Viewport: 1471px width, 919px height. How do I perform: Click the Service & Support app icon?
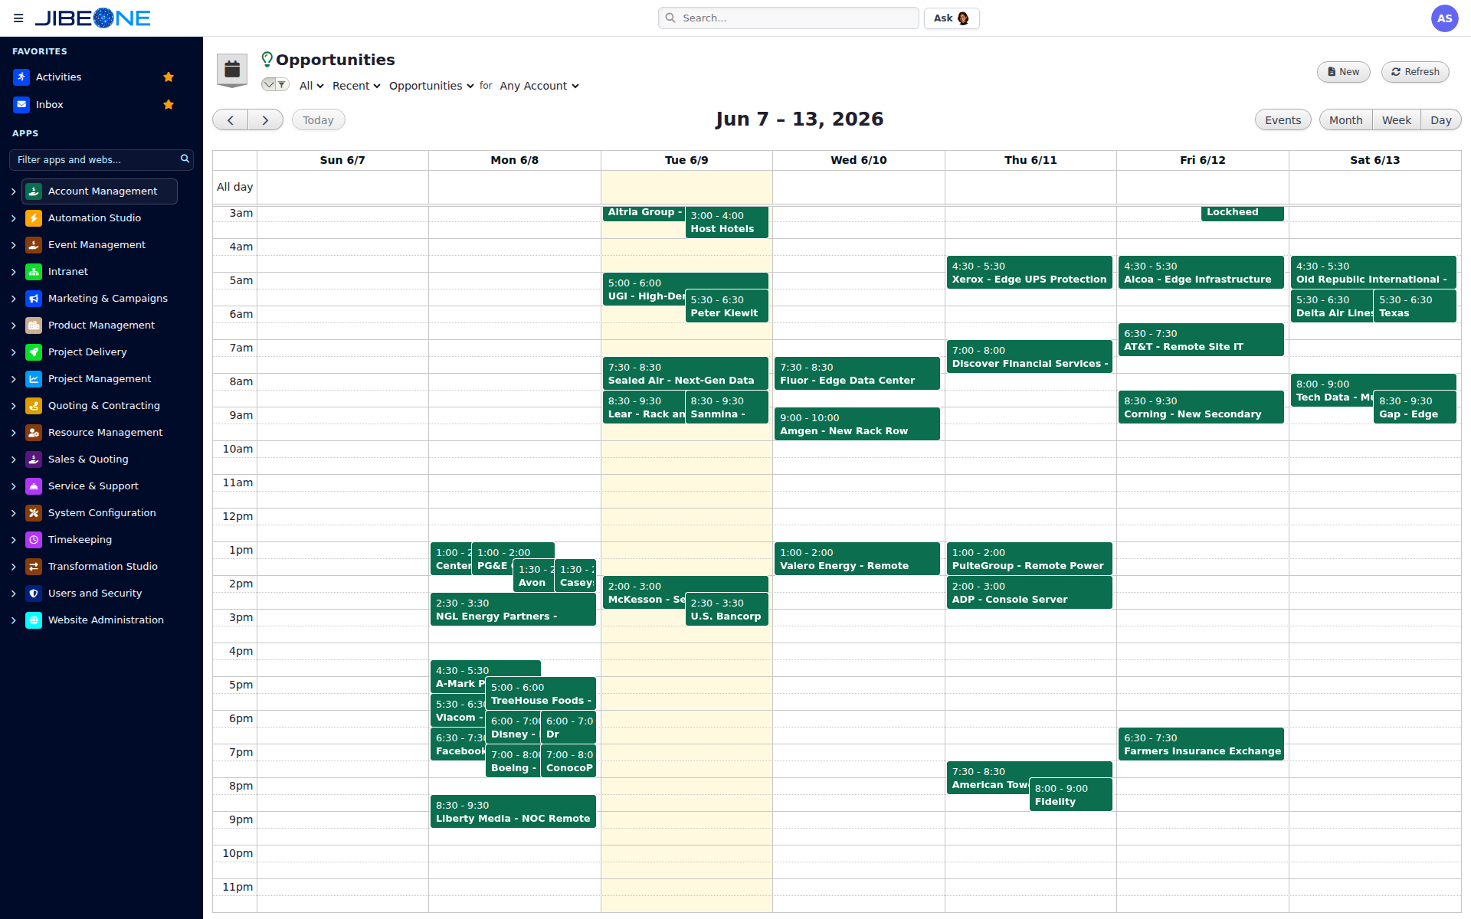tap(34, 486)
